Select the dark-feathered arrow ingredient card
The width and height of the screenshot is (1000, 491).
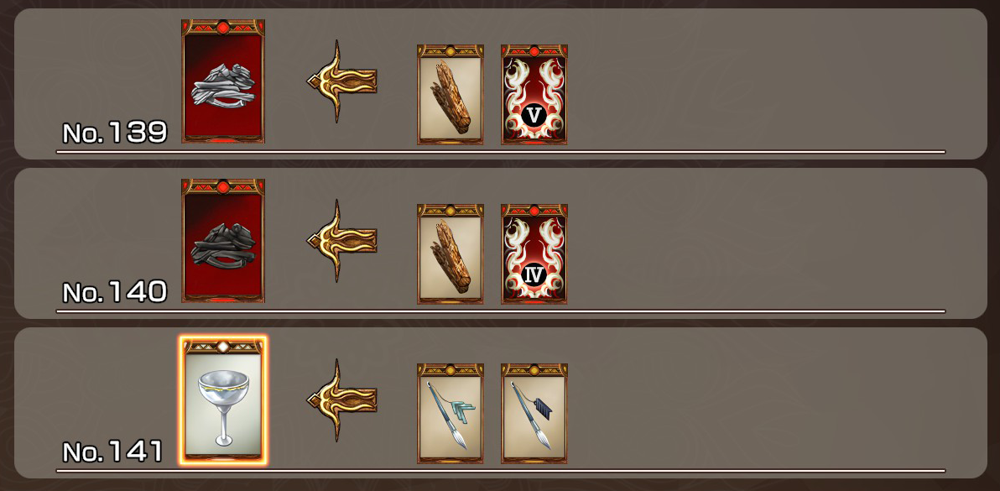[534, 413]
